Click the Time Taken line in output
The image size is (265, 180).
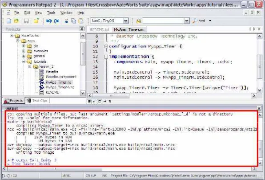[x=29, y=164]
